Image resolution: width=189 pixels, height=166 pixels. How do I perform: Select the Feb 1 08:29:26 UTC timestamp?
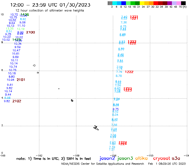point(167,164)
